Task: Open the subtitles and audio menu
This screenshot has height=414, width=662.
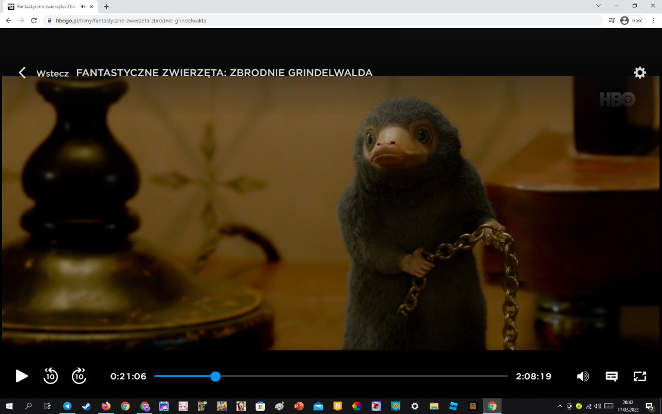Action: click(611, 376)
